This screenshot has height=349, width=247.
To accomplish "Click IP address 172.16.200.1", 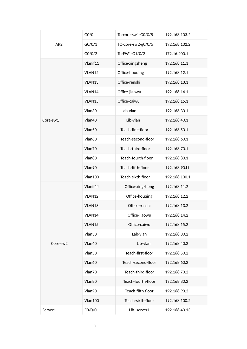I will (177, 54).
